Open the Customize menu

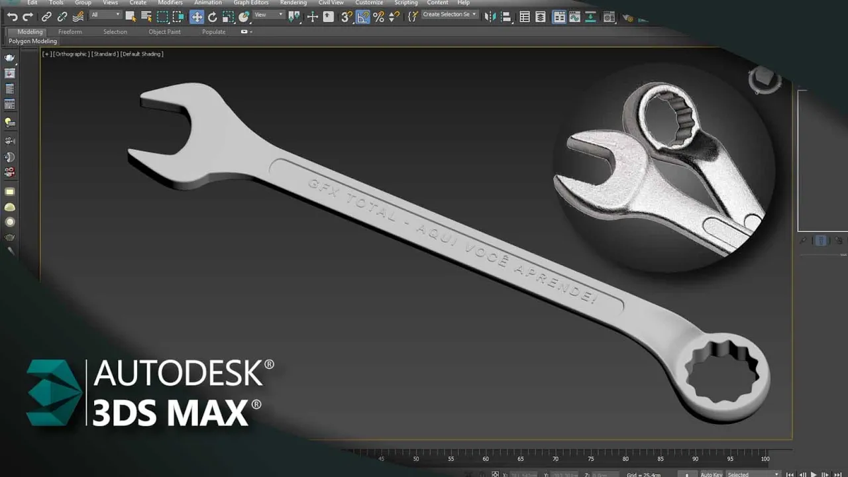[369, 3]
